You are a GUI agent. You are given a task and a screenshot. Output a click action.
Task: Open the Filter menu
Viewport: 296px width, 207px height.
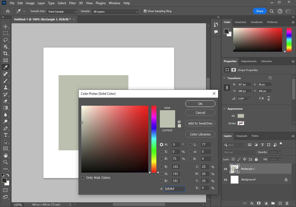(72, 3)
